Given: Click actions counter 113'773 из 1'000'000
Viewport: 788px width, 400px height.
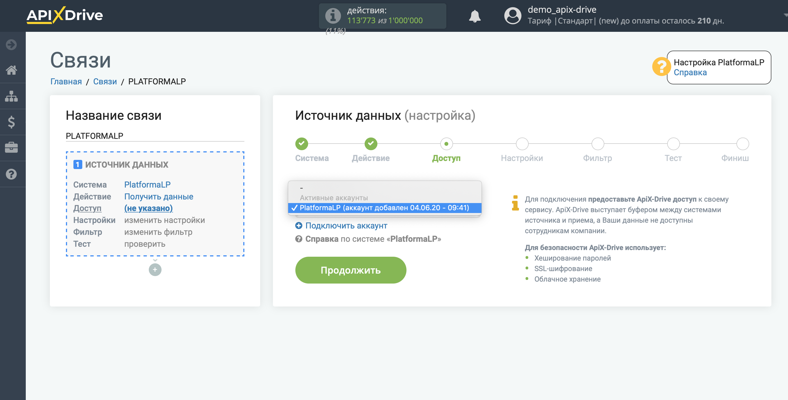Looking at the screenshot, I should (x=385, y=20).
